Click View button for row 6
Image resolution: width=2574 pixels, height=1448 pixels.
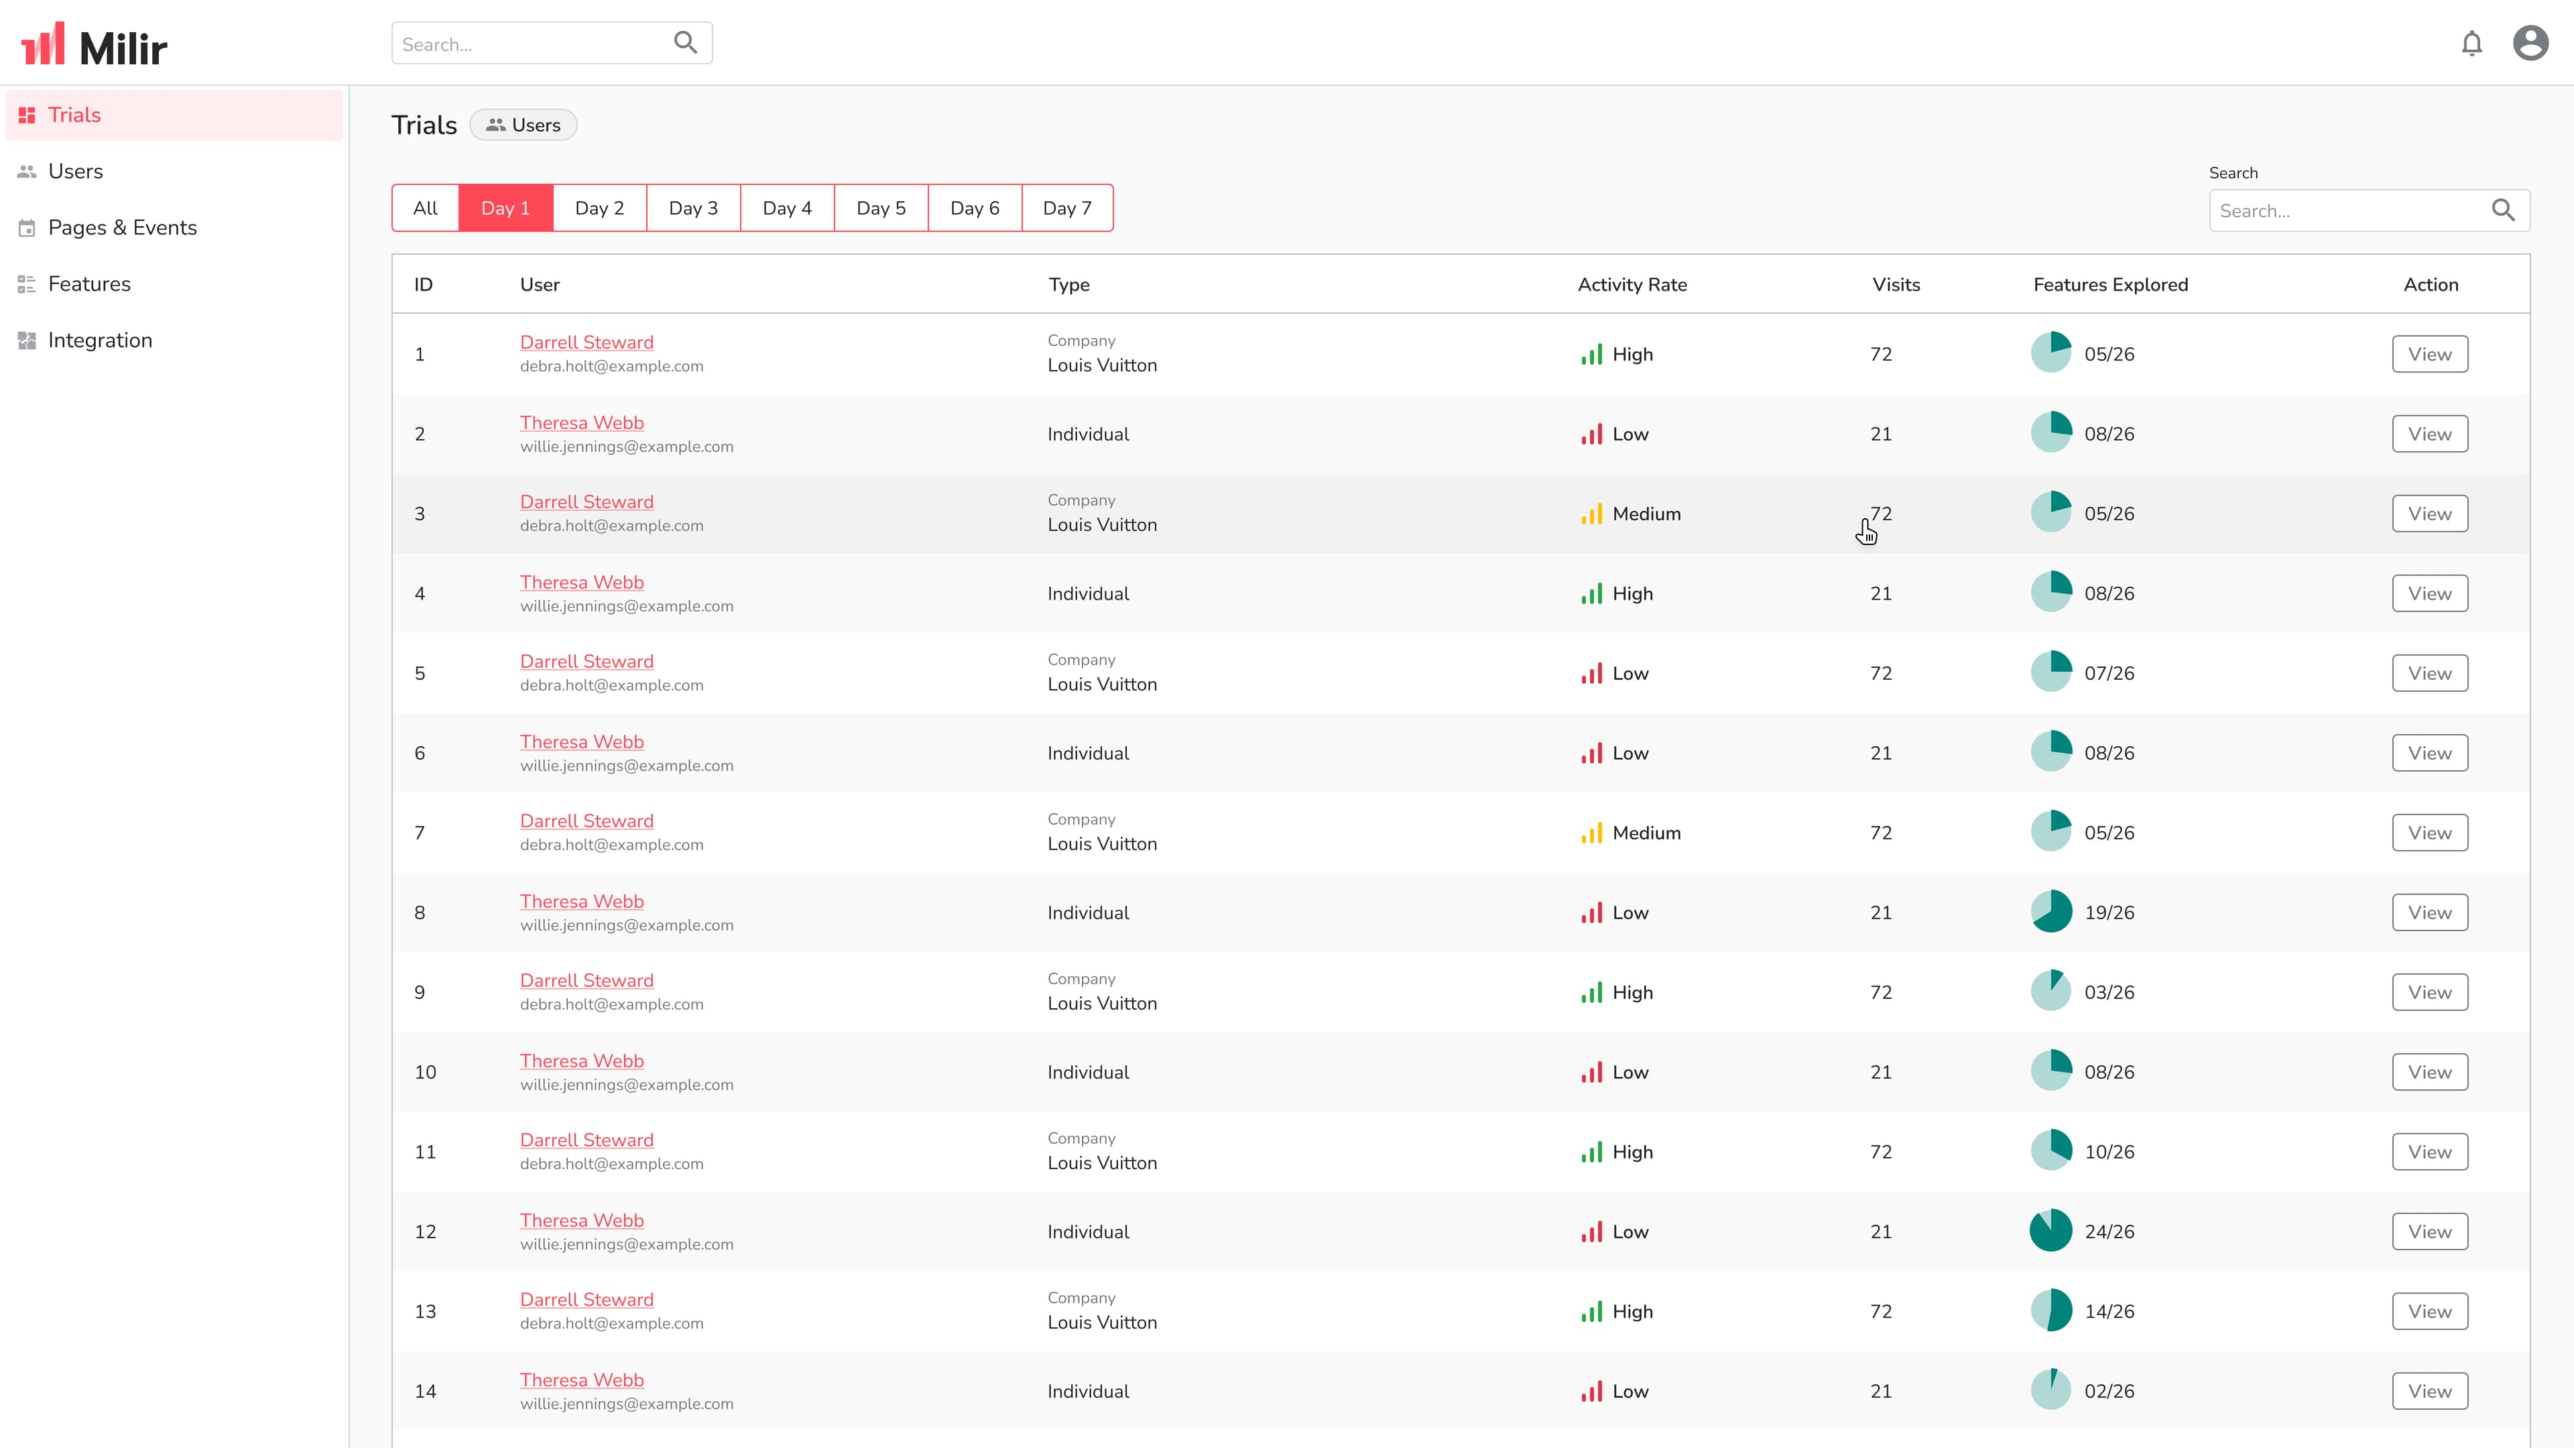2429,752
